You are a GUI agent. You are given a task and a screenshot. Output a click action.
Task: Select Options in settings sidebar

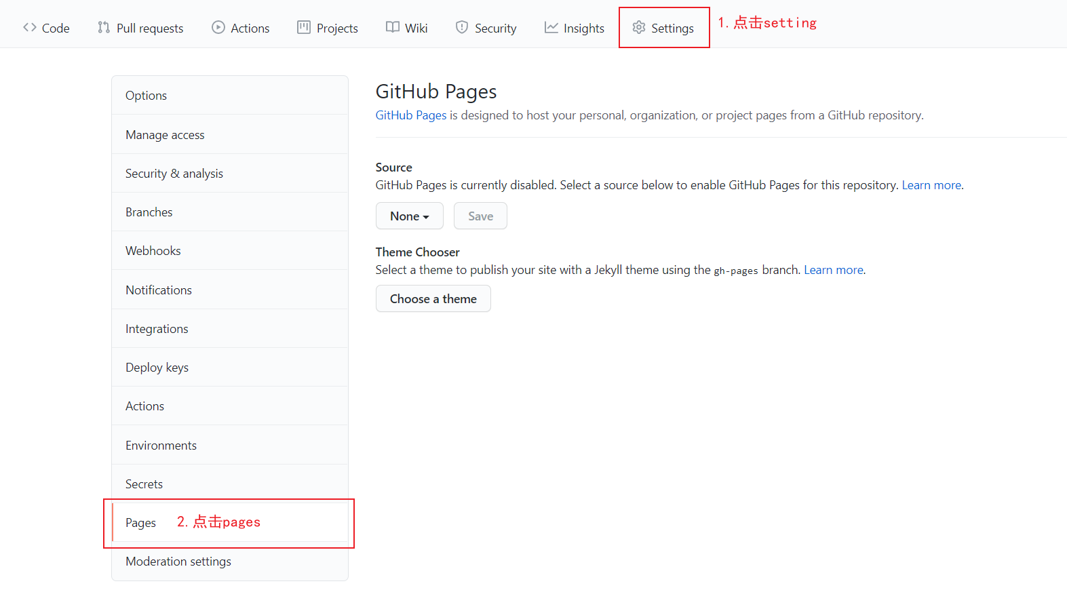point(230,96)
